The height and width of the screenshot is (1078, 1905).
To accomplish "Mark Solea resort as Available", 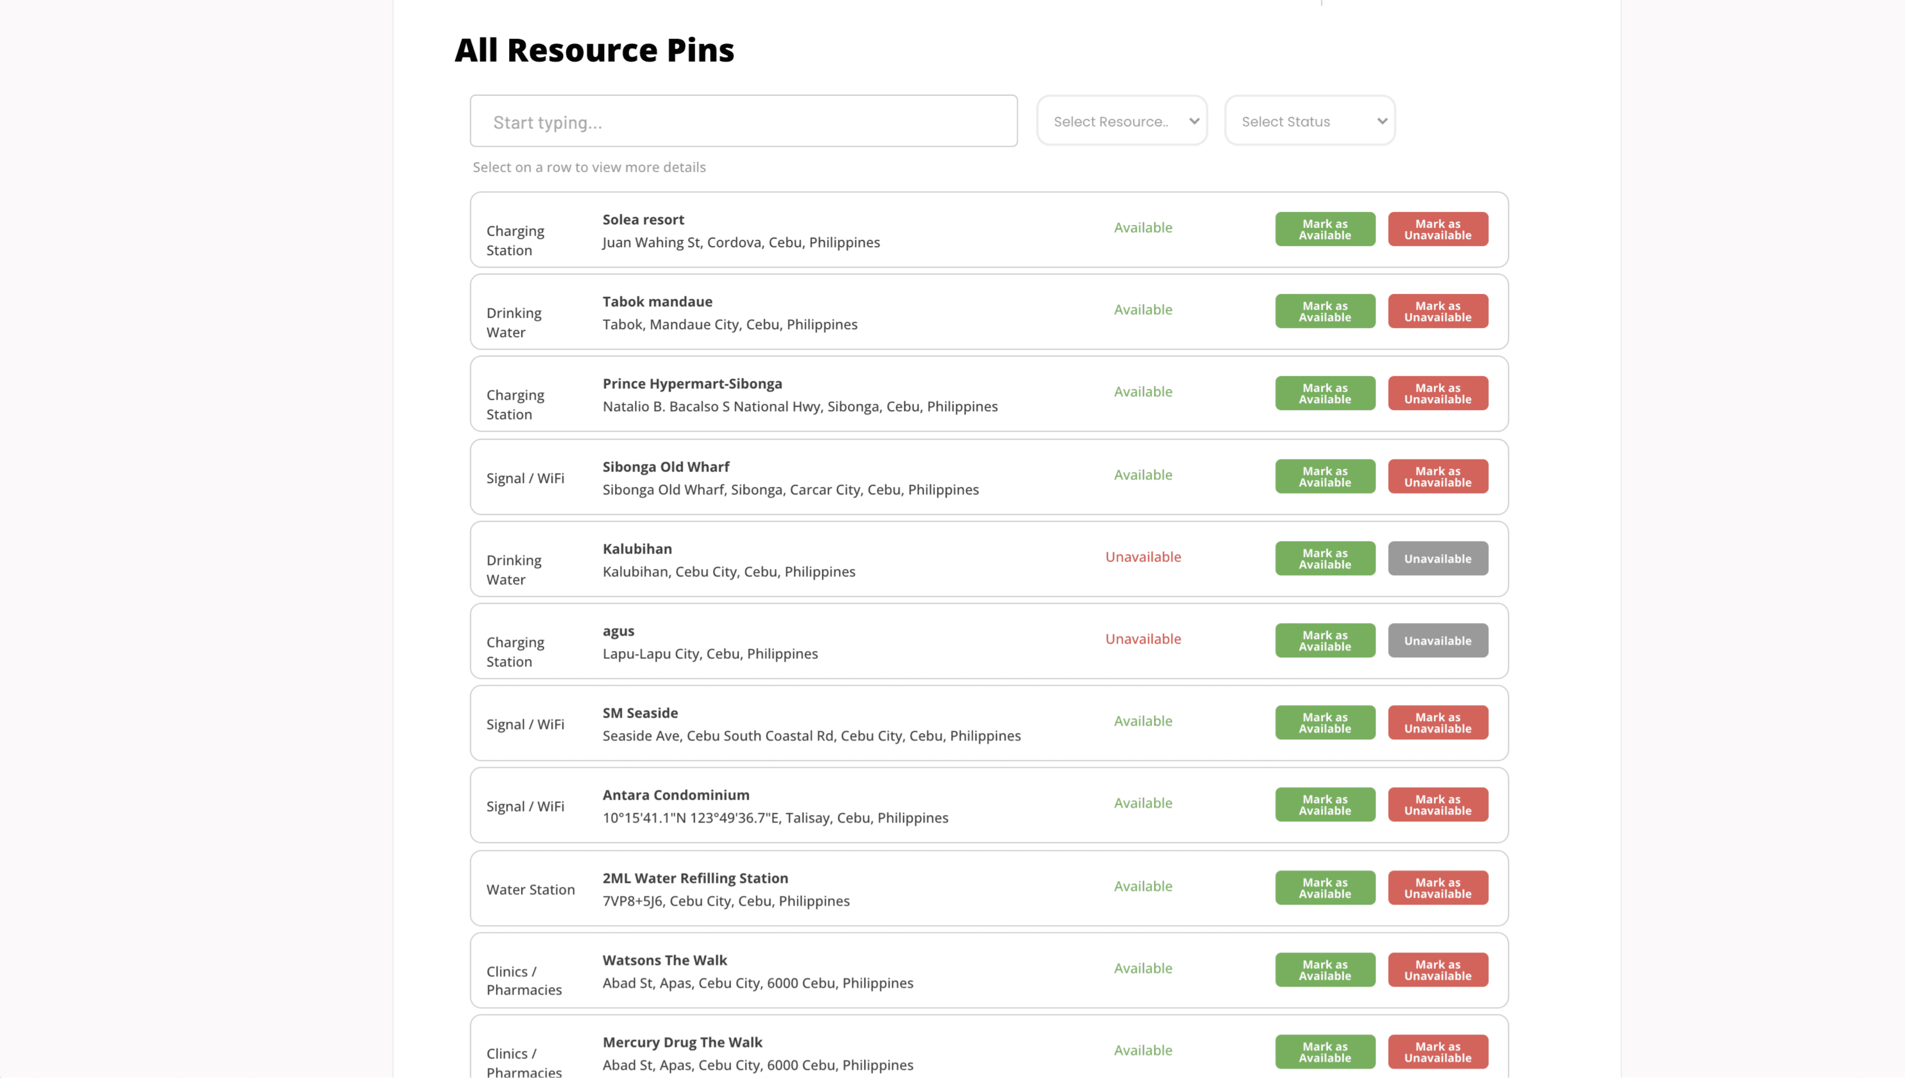I will (x=1324, y=229).
